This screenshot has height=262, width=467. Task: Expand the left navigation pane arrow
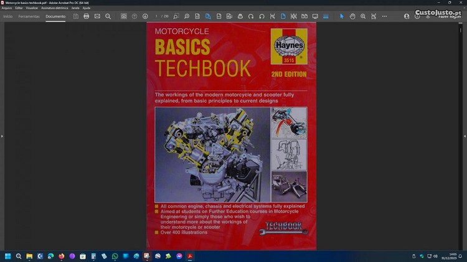2,136
